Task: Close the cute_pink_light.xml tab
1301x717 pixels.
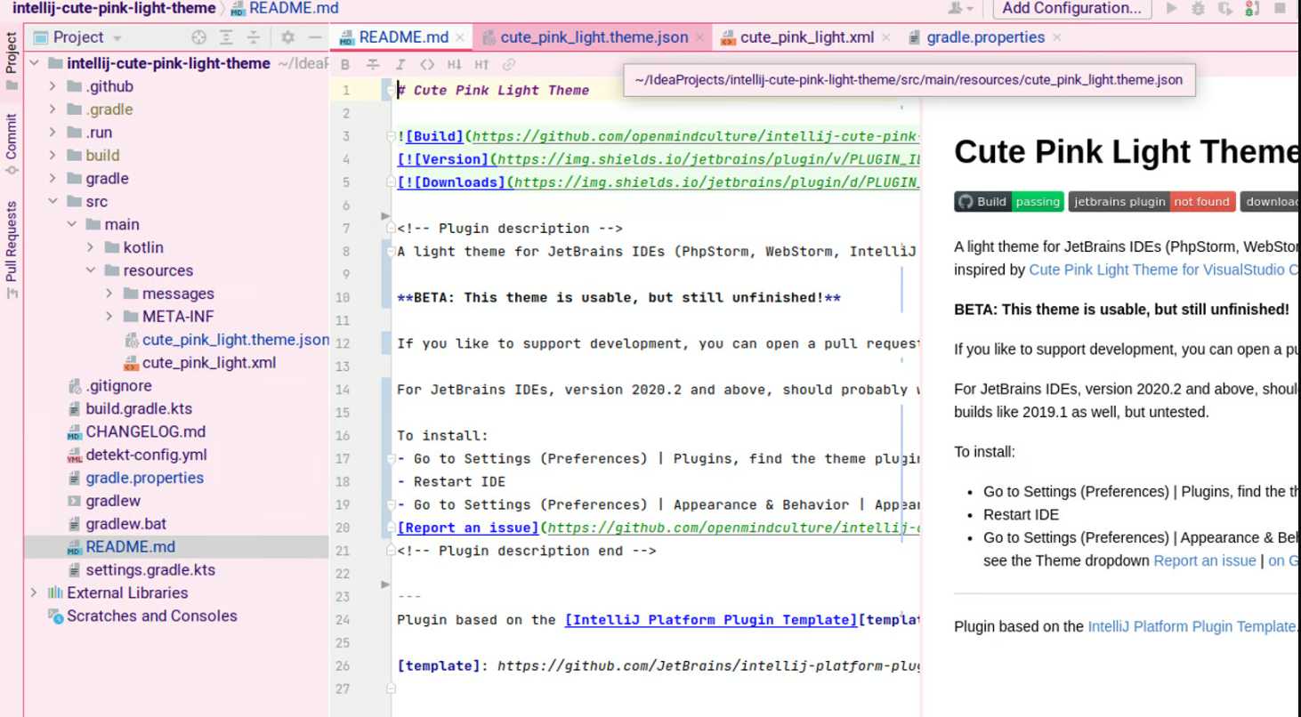Action: (885, 37)
